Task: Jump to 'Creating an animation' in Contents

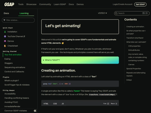Action: click(135, 27)
